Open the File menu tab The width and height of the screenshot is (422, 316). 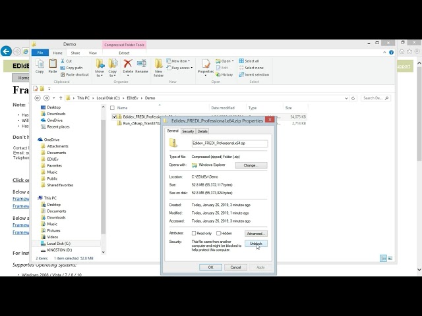pyautogui.click(x=40, y=53)
